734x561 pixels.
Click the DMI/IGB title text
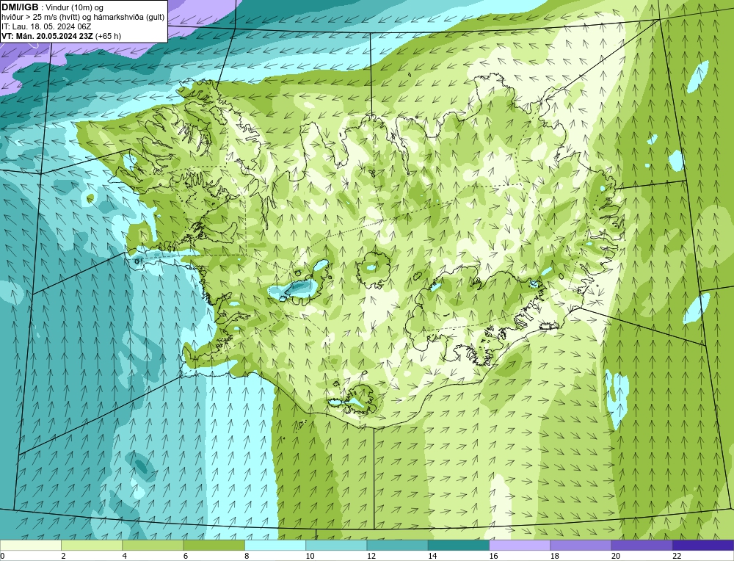tap(20, 7)
